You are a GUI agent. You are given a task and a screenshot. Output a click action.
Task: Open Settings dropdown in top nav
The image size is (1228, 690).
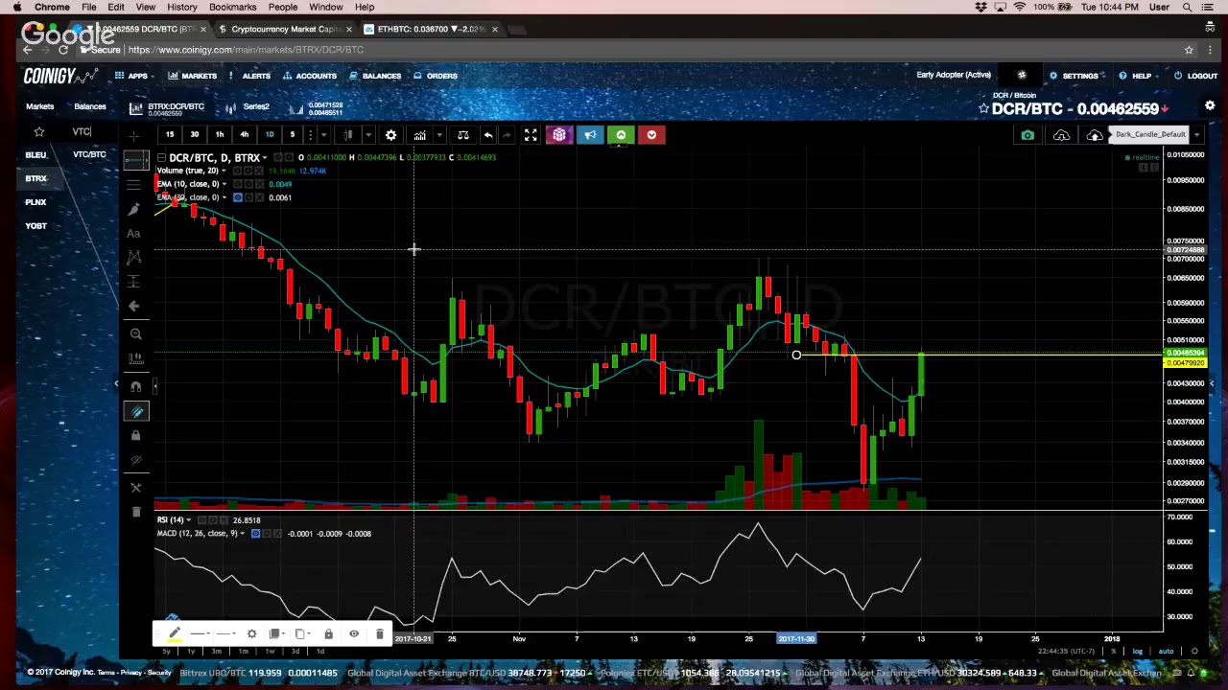(x=1079, y=76)
